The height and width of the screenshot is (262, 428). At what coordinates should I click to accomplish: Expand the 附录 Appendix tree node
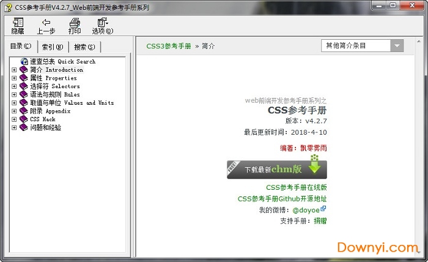[14, 111]
